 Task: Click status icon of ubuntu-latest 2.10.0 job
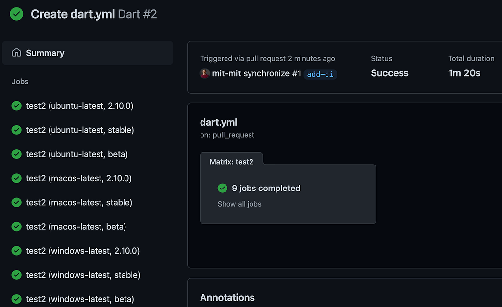[x=17, y=106]
